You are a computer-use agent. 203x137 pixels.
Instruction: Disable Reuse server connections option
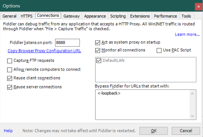click(10, 87)
